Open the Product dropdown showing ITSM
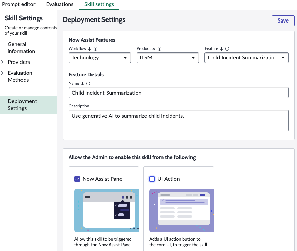The image size is (297, 251). click(168, 58)
